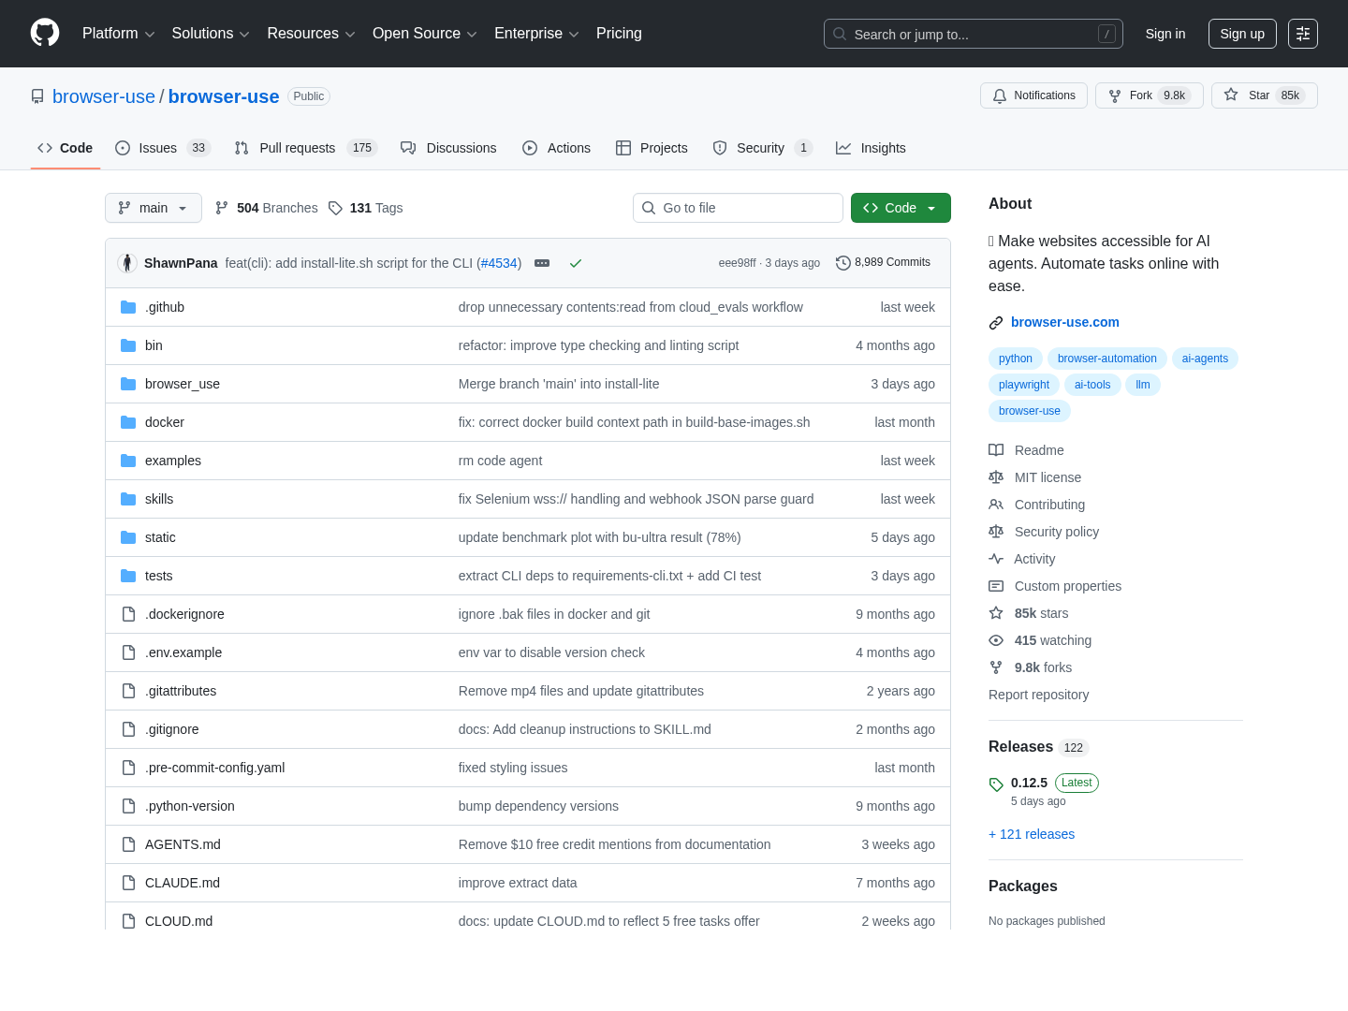Click the release tag icon next to 0.12.5
This screenshot has height=1011, width=1348.
pos(996,783)
